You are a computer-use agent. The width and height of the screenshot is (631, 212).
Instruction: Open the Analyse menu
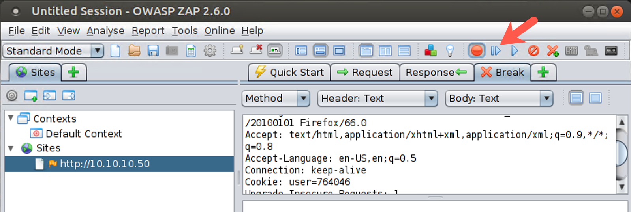click(105, 31)
